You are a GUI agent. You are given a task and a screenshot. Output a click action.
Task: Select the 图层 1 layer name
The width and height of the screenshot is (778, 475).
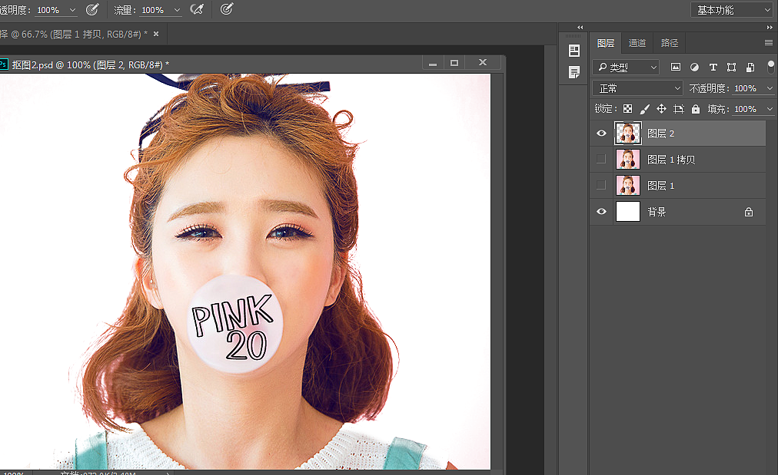pos(660,186)
